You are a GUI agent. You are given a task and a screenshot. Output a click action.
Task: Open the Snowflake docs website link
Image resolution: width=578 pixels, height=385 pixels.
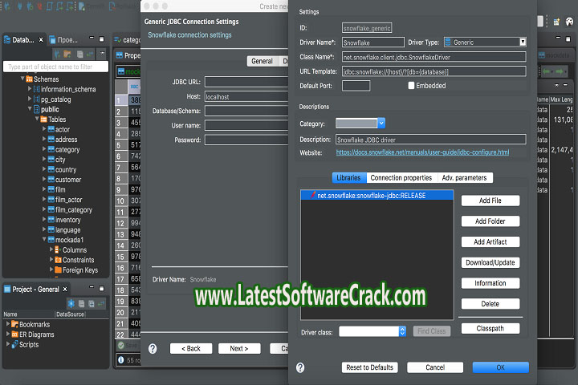pos(422,152)
